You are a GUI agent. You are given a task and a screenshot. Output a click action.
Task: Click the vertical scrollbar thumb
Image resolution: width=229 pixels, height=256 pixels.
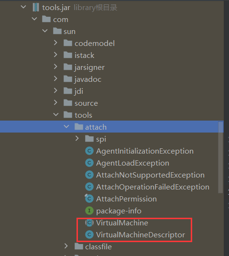pyautogui.click(x=220, y=157)
